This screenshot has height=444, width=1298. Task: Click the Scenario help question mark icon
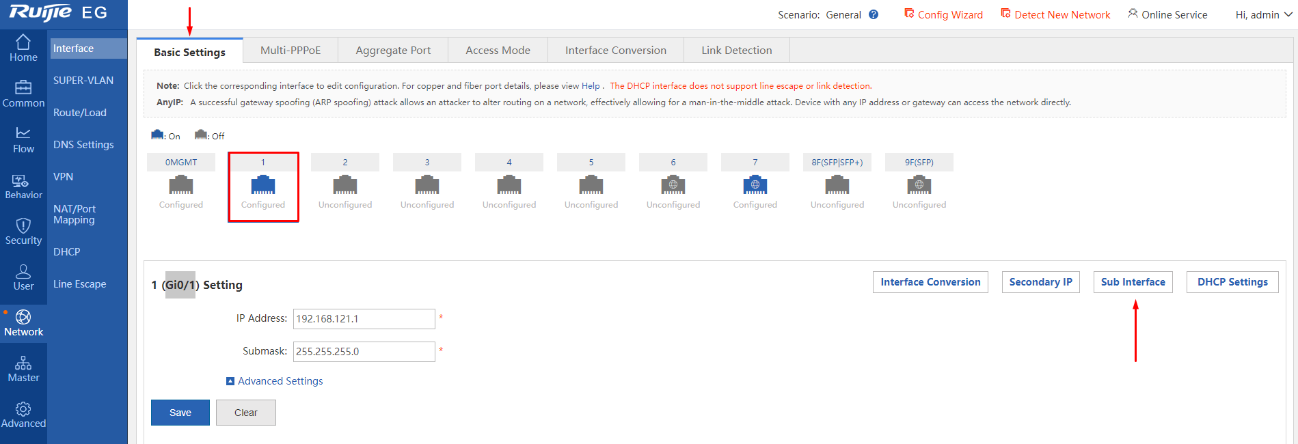[874, 14]
